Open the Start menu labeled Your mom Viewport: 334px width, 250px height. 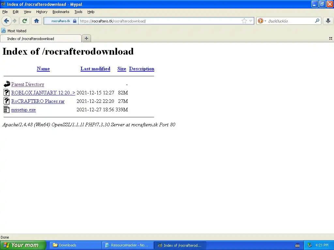coord(23,245)
